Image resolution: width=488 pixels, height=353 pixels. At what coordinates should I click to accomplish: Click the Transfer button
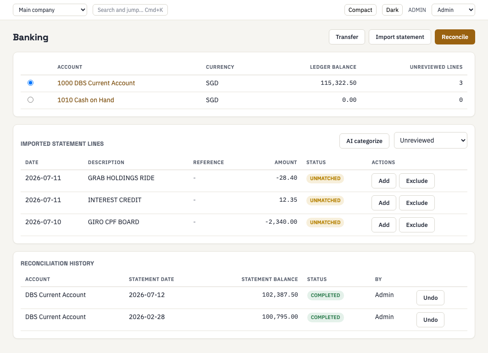point(347,37)
